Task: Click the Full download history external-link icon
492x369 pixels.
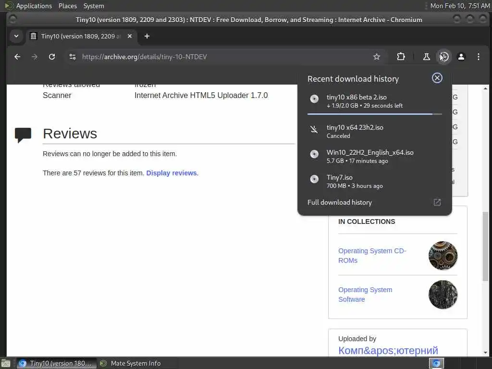Action: click(x=437, y=202)
